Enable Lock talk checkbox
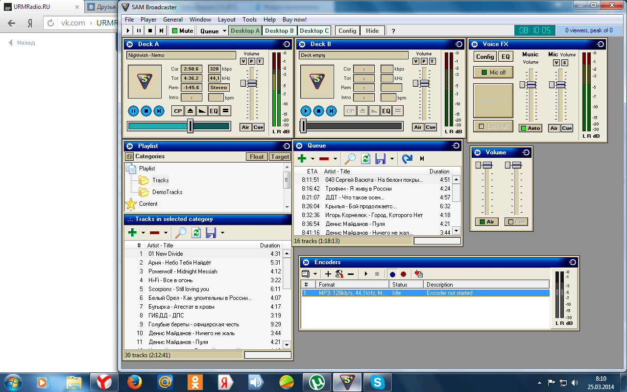The image size is (627, 392). pyautogui.click(x=493, y=126)
